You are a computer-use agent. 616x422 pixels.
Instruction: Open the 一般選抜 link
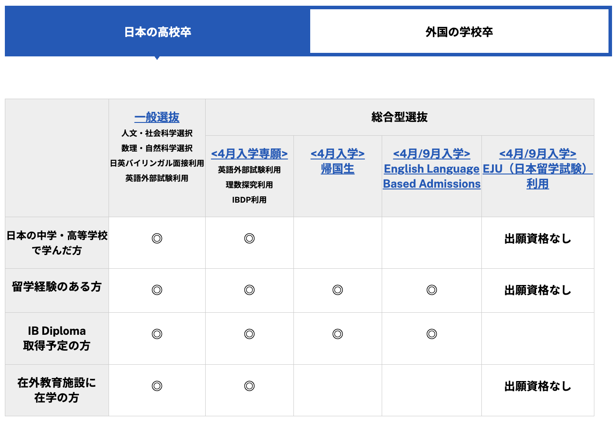(157, 117)
